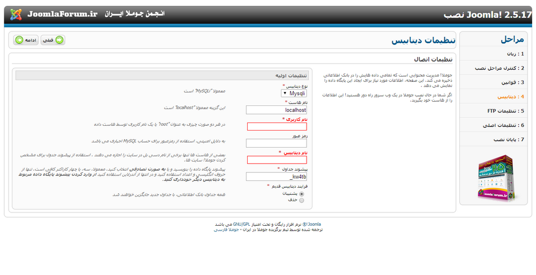Click the intro paragraph starting with جوملا!
Image resolution: width=536 pixels, height=275 pixels.
[388, 80]
